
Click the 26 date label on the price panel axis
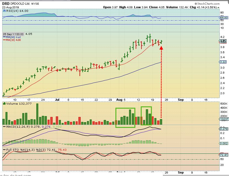click(x=166, y=100)
